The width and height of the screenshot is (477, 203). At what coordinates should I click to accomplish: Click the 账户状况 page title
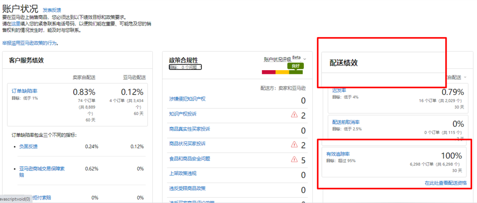click(20, 9)
